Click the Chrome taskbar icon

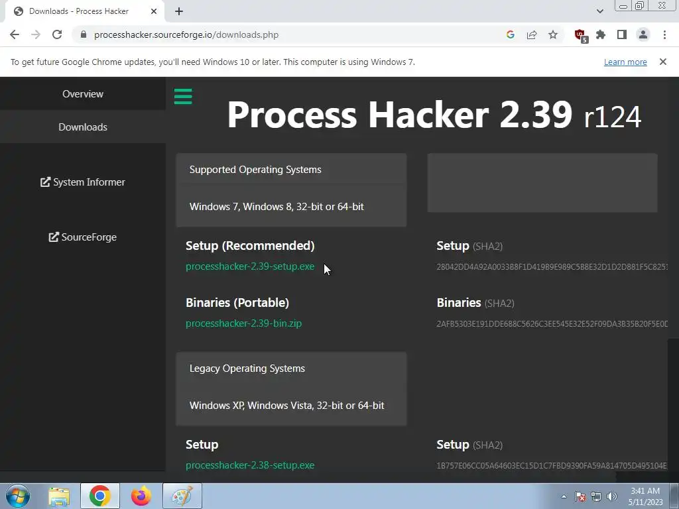(99, 496)
